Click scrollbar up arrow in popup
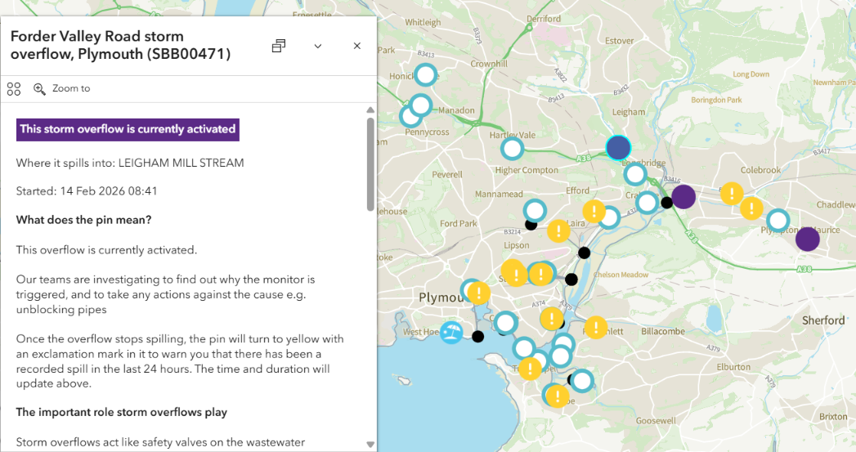 coord(370,110)
